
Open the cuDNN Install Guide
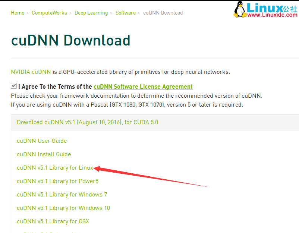pyautogui.click(x=44, y=154)
